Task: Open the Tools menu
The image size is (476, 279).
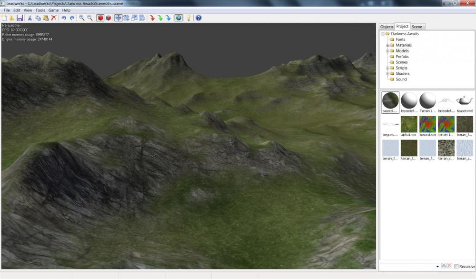Action: tap(40, 10)
